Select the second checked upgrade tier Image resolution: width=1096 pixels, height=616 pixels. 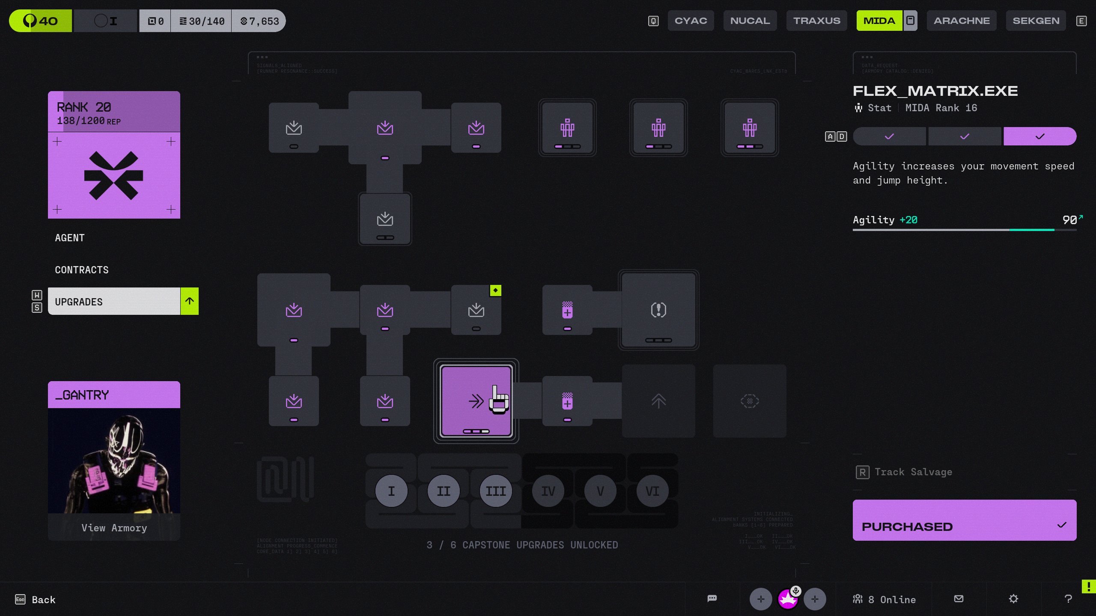click(x=964, y=136)
